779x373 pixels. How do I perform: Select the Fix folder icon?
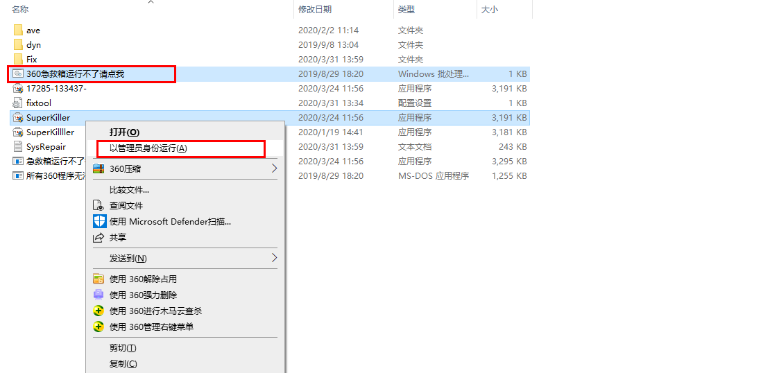point(18,60)
